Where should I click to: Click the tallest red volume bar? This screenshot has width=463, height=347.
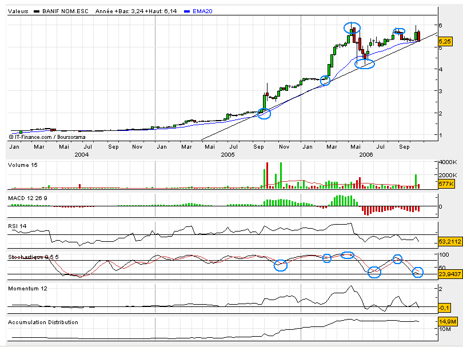point(268,176)
